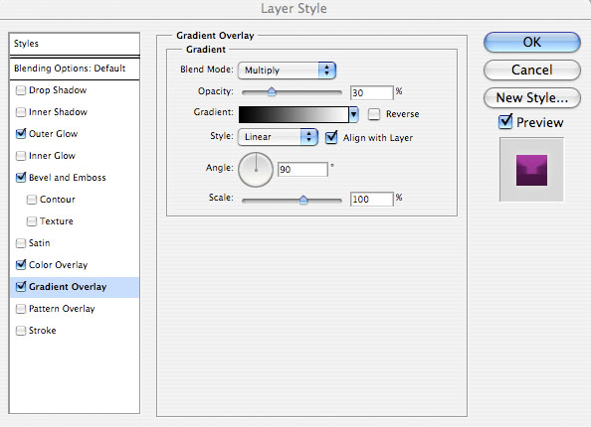Enable the Inner Shadow checkbox
This screenshot has height=427, width=591.
click(x=21, y=112)
